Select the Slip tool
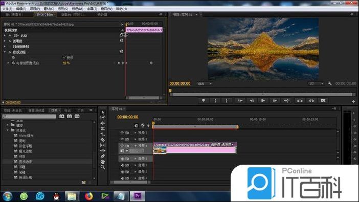Image resolution: width=359 pixels, height=202 pixels. click(103, 145)
